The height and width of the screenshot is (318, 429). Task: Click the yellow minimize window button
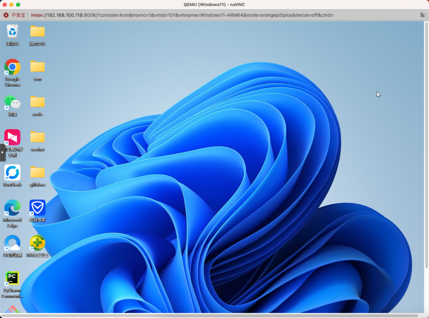pyautogui.click(x=11, y=4)
